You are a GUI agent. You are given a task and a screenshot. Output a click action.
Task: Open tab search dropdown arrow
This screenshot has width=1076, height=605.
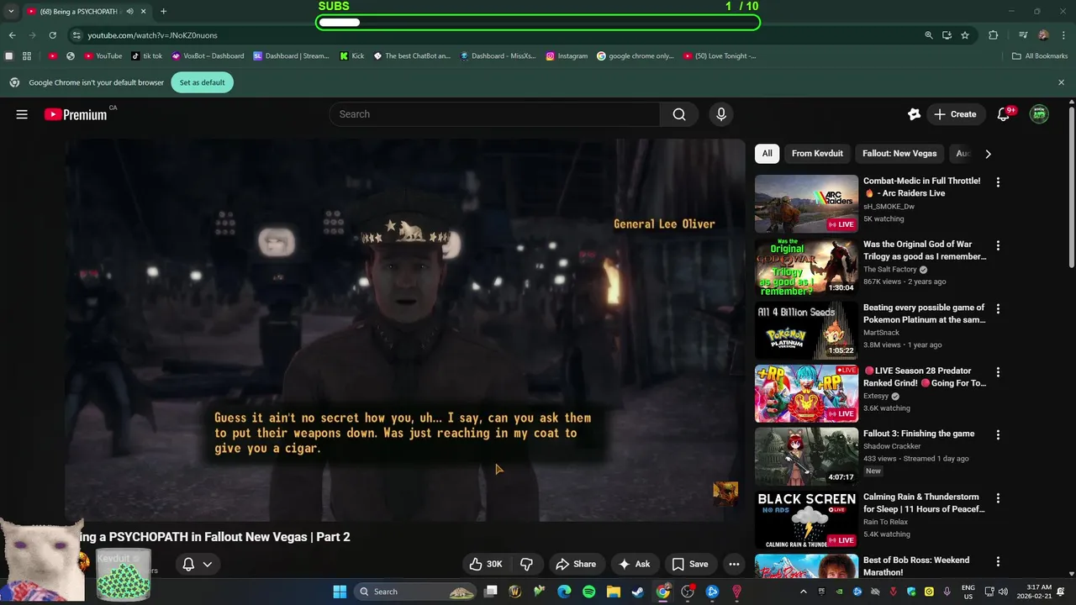pos(11,12)
